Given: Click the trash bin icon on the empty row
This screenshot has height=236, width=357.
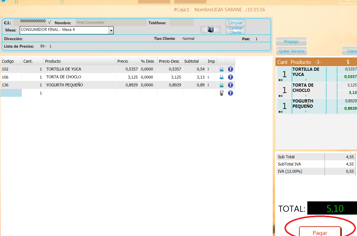Looking at the screenshot, I should click(x=221, y=93).
